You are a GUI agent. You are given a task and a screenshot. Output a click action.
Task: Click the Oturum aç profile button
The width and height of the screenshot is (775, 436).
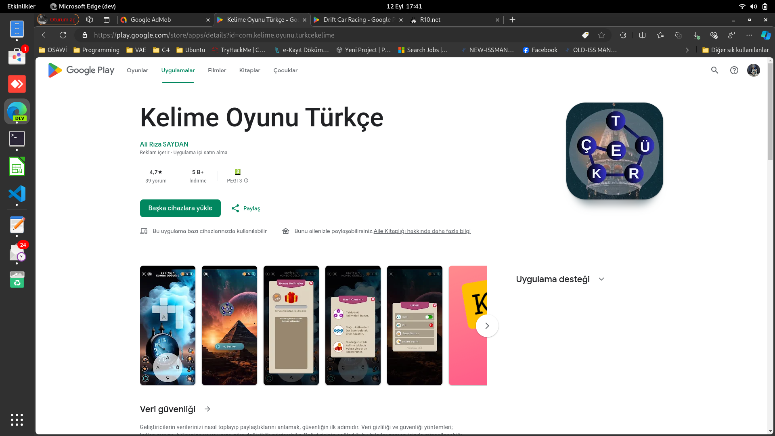pyautogui.click(x=58, y=20)
